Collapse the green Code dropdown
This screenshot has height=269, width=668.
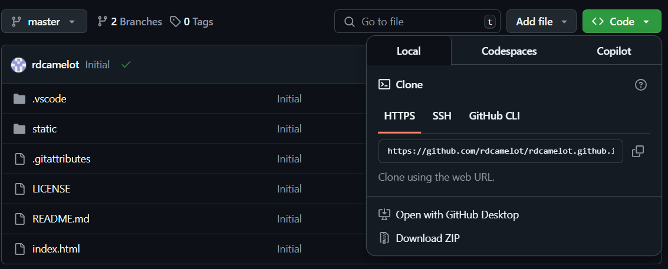pos(621,22)
